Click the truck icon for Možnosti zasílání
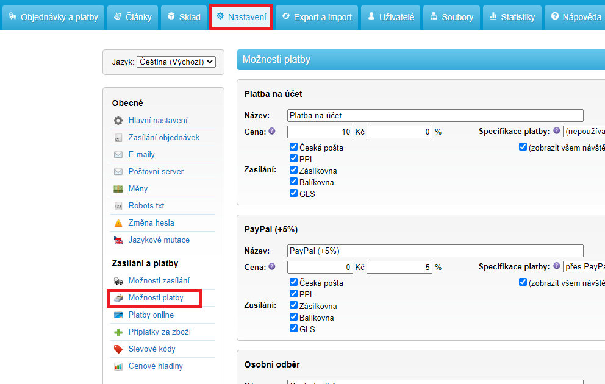The width and height of the screenshot is (605, 384). coord(118,281)
